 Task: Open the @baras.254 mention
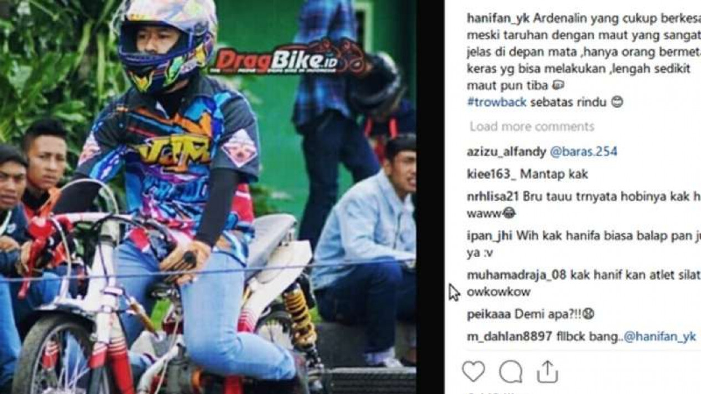[x=583, y=151]
